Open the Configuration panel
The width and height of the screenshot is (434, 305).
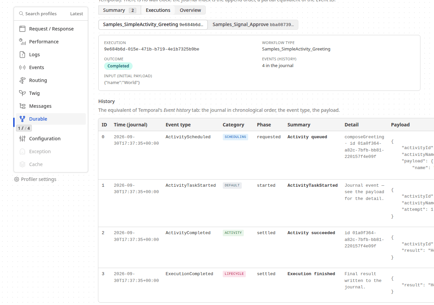[51, 139]
